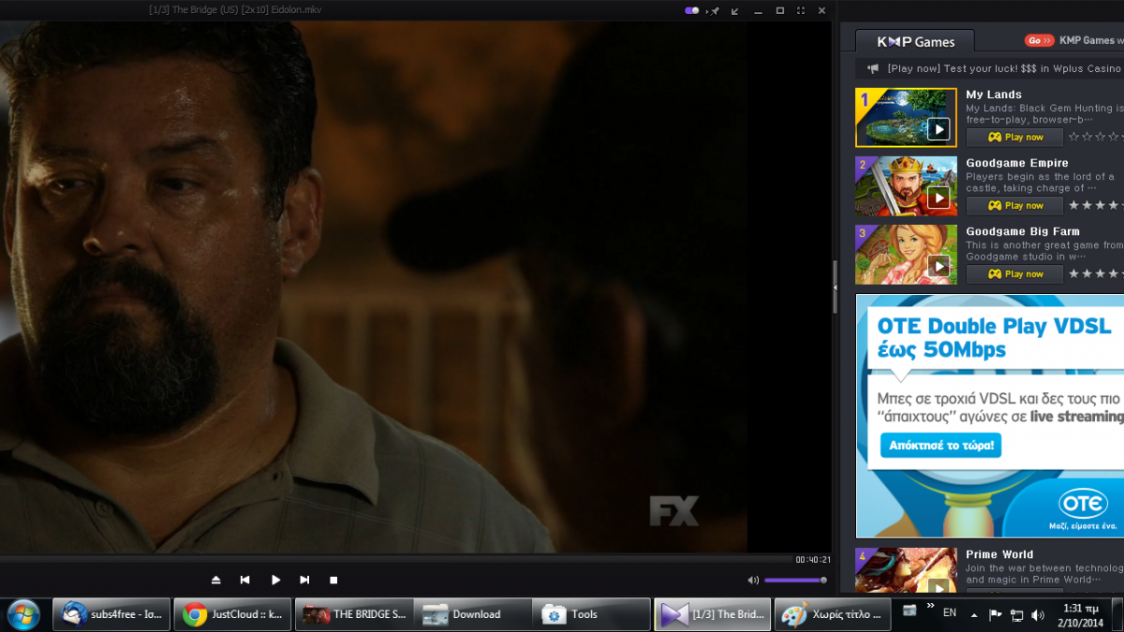Click the Απόκτησέ το τώρα! ad button

[x=940, y=445]
